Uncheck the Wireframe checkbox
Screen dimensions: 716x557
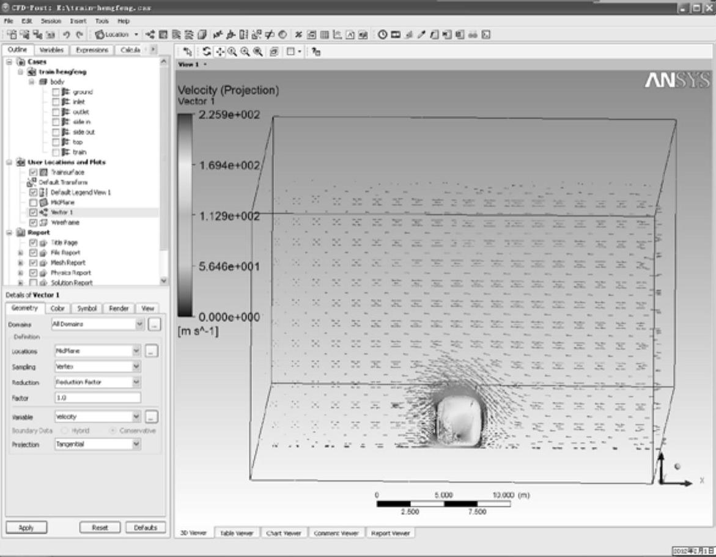(x=34, y=223)
